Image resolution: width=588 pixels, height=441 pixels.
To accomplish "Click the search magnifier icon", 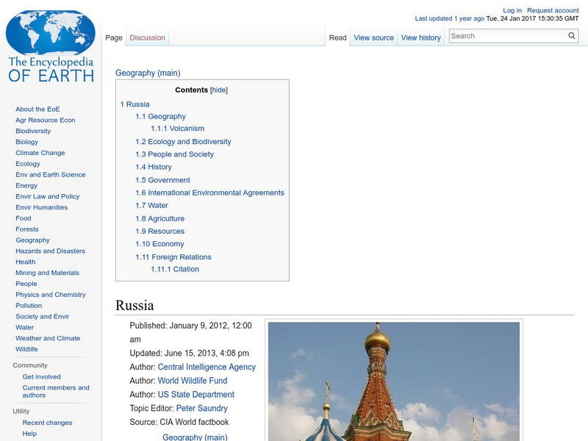I will [x=572, y=35].
